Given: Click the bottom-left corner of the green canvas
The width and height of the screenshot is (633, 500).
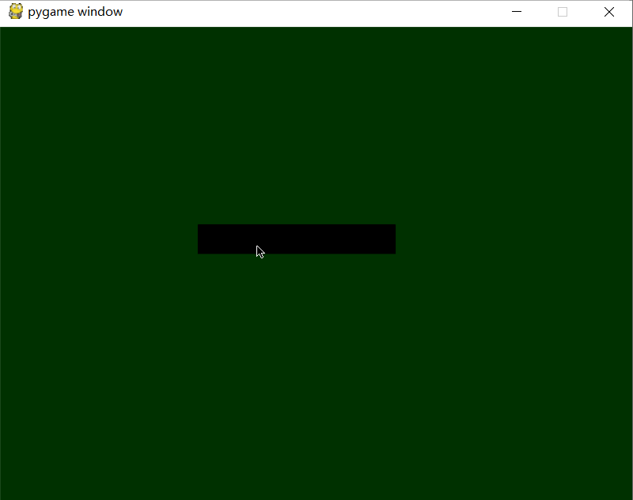Looking at the screenshot, I should pyautogui.click(x=3, y=497).
